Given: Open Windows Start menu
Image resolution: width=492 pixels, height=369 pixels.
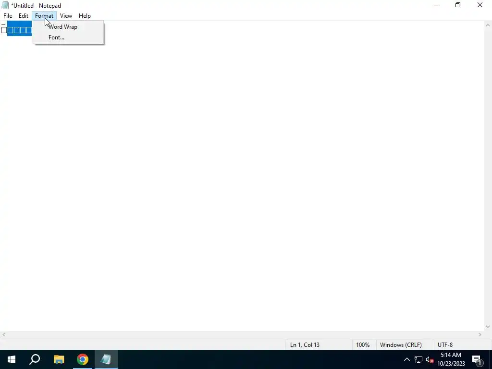Looking at the screenshot, I should [12, 359].
